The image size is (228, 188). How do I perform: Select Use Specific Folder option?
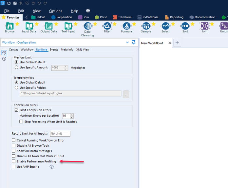click(16, 87)
